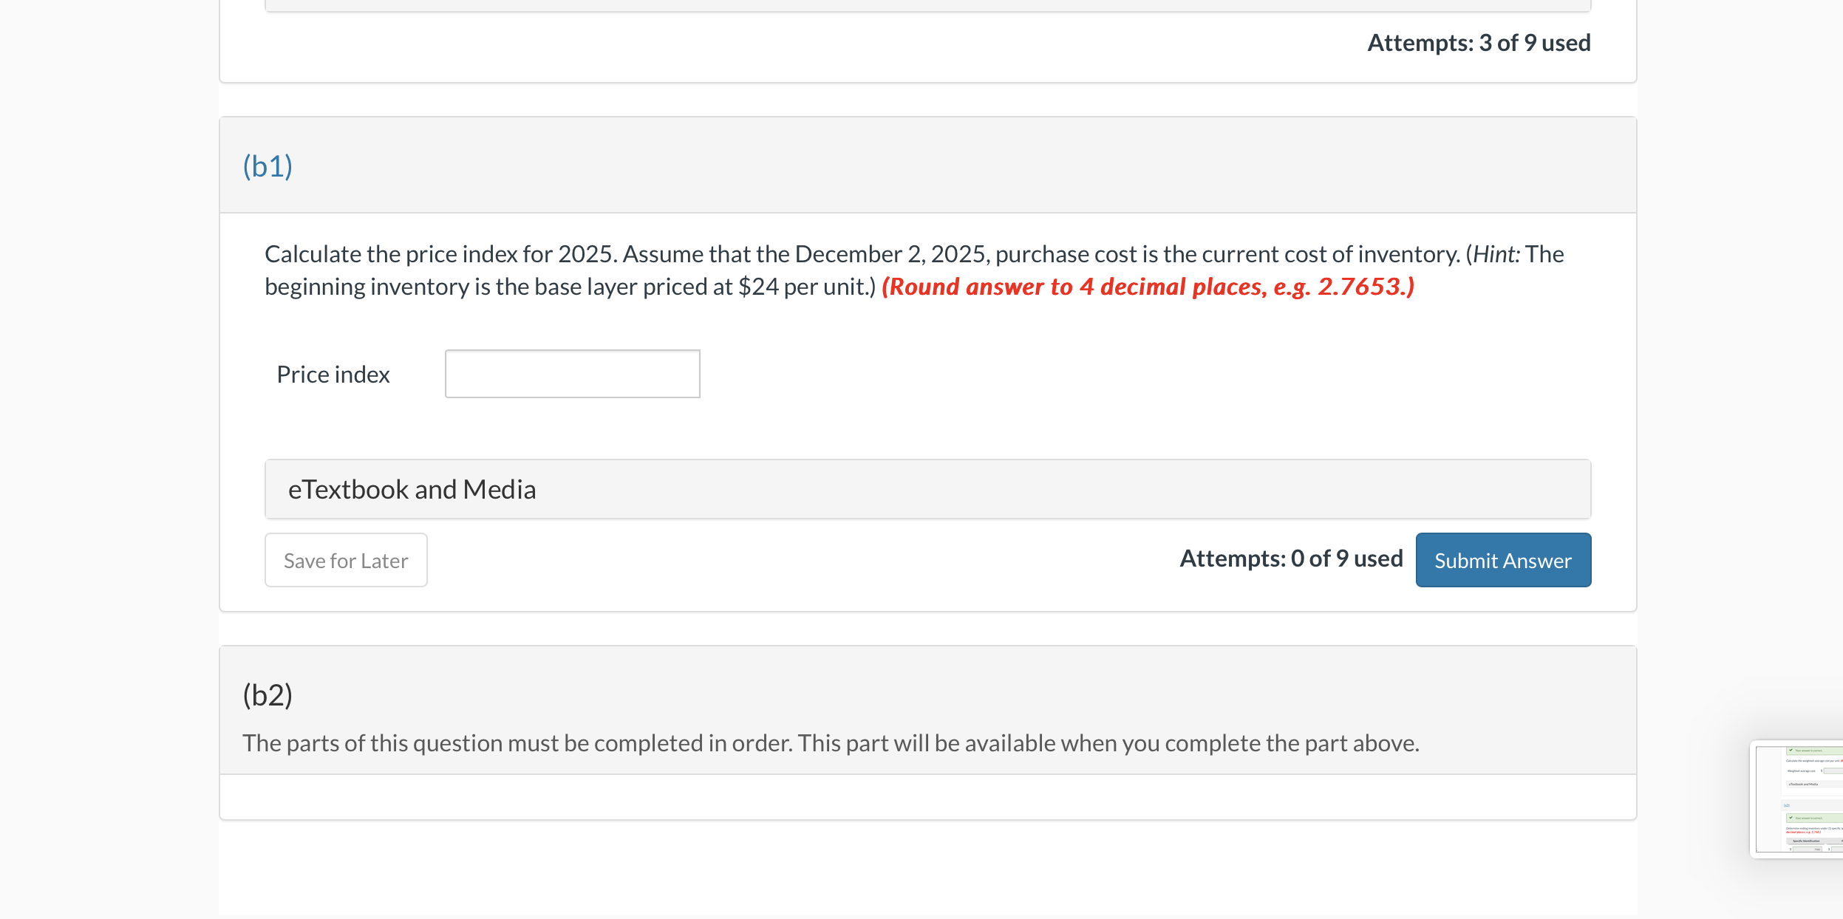Select the answer box under Specific Identification

click(1808, 850)
